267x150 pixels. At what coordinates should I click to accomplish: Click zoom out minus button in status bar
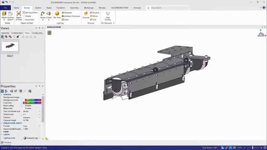pos(244,147)
